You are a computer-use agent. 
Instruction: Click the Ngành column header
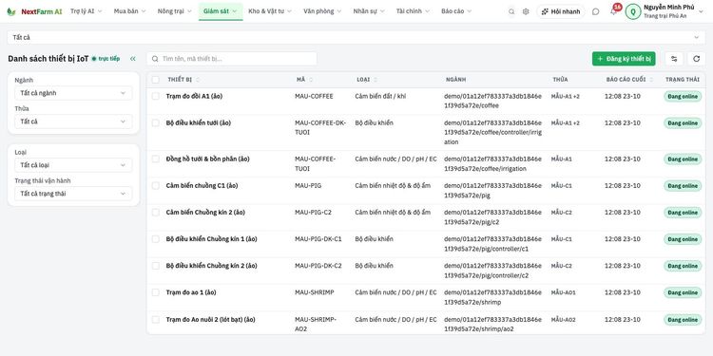click(x=455, y=80)
